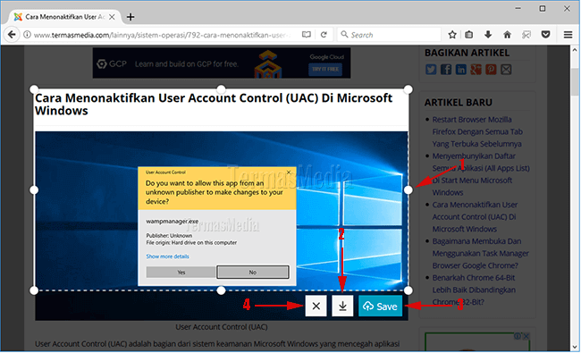Click the Page Shot screenshot toolbar icon
The image size is (581, 353).
[x=526, y=35]
